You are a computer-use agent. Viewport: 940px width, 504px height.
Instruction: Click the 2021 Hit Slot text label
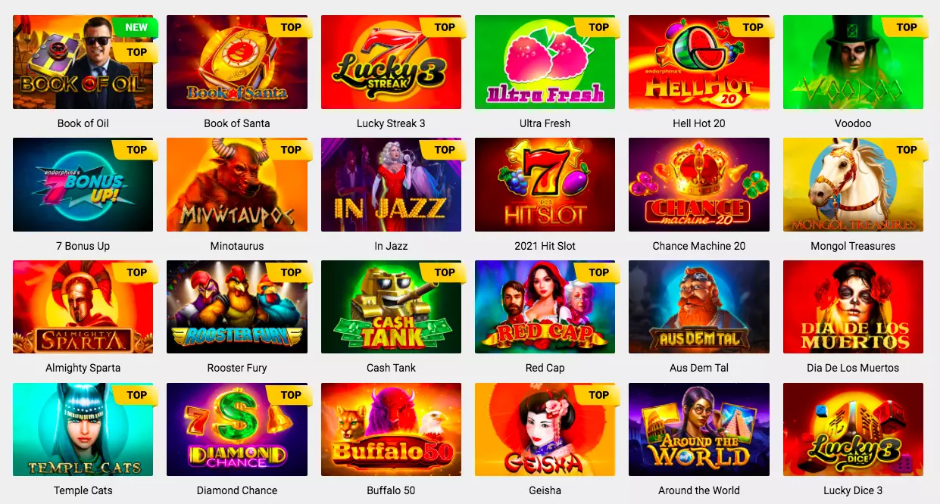(x=545, y=246)
